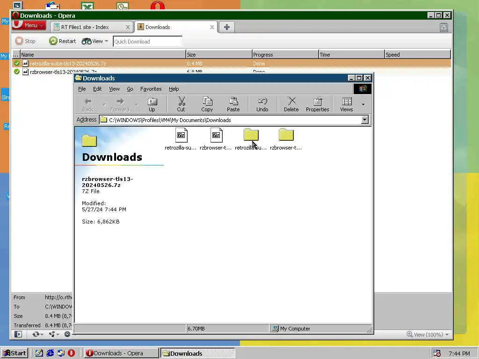This screenshot has height=359, width=479.
Task: Close the RT Files1 site tab
Action: point(128,27)
